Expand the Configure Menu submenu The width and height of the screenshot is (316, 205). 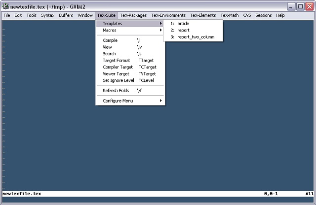coord(130,101)
